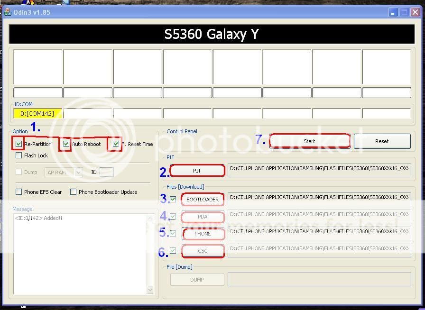Toggle the F. Reset Time checkbox
425x310 pixels.
(116, 144)
